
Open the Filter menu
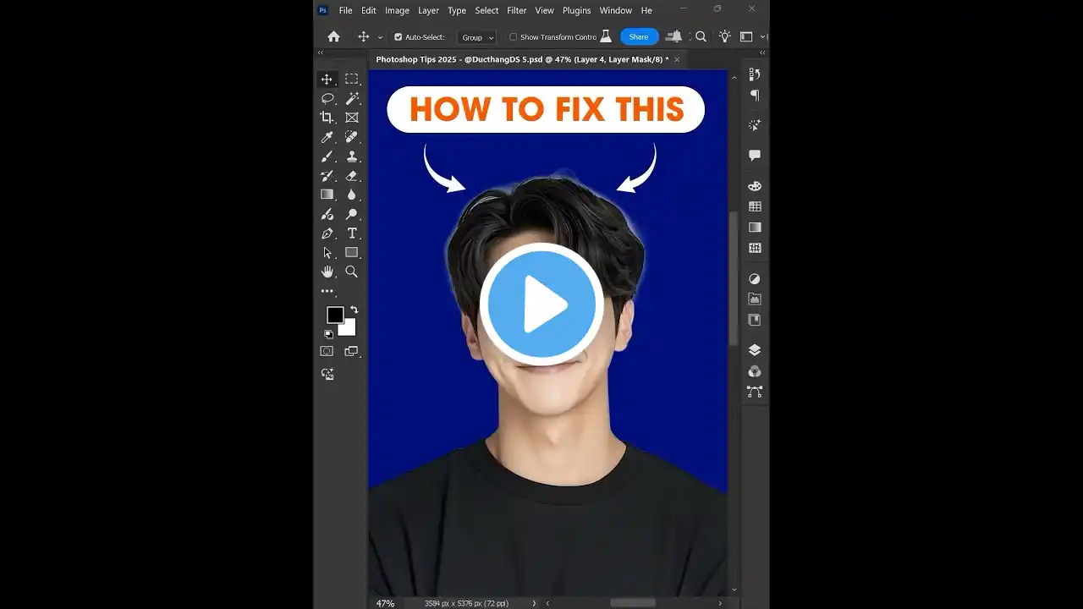pos(516,10)
